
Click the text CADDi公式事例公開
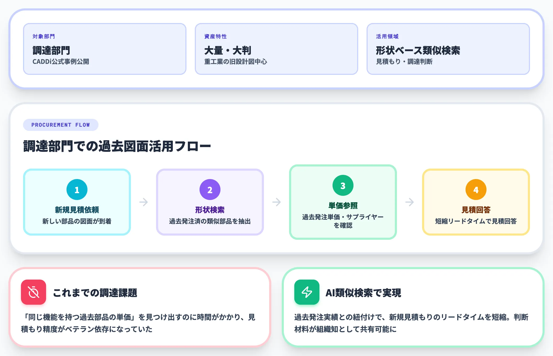[61, 62]
